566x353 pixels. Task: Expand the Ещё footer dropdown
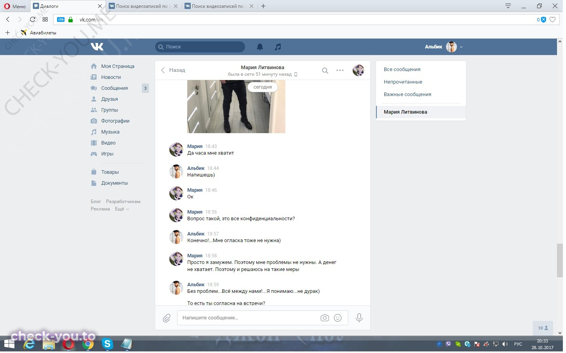coord(122,209)
